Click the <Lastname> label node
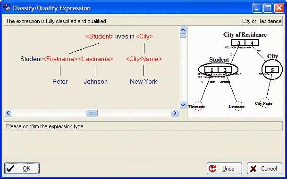Image resolution: width=287 pixels, height=179 pixels. click(x=96, y=59)
